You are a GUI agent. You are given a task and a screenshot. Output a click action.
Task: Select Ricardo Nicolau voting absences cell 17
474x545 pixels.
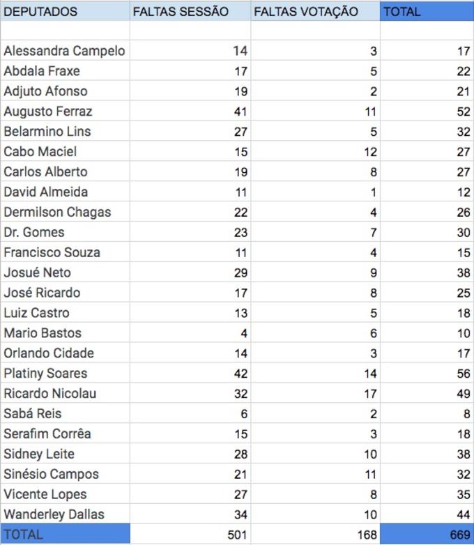315,394
